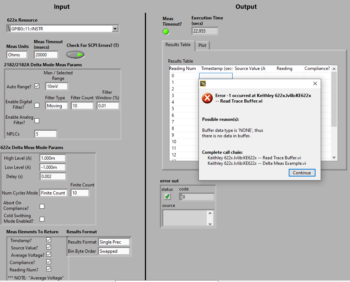Open the Num Cycles Mode selector
The height and width of the screenshot is (282, 350).
click(x=53, y=193)
